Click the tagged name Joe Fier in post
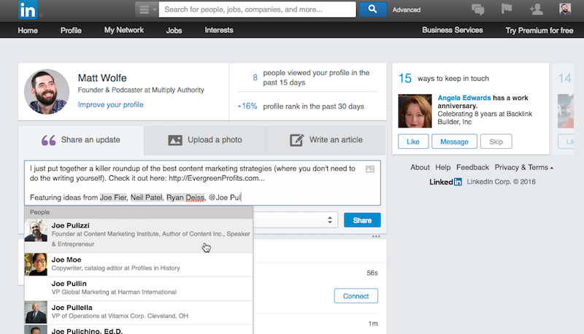The width and height of the screenshot is (584, 334). click(x=113, y=198)
